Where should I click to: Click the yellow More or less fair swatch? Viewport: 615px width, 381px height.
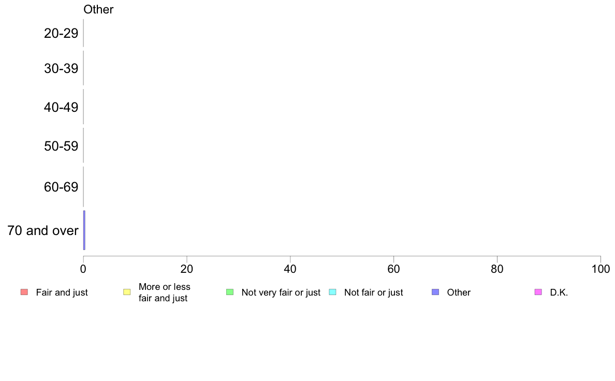(127, 292)
